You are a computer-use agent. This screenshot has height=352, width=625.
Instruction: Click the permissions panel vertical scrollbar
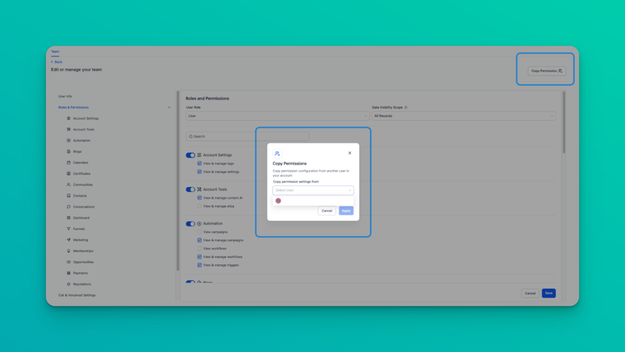click(564, 122)
